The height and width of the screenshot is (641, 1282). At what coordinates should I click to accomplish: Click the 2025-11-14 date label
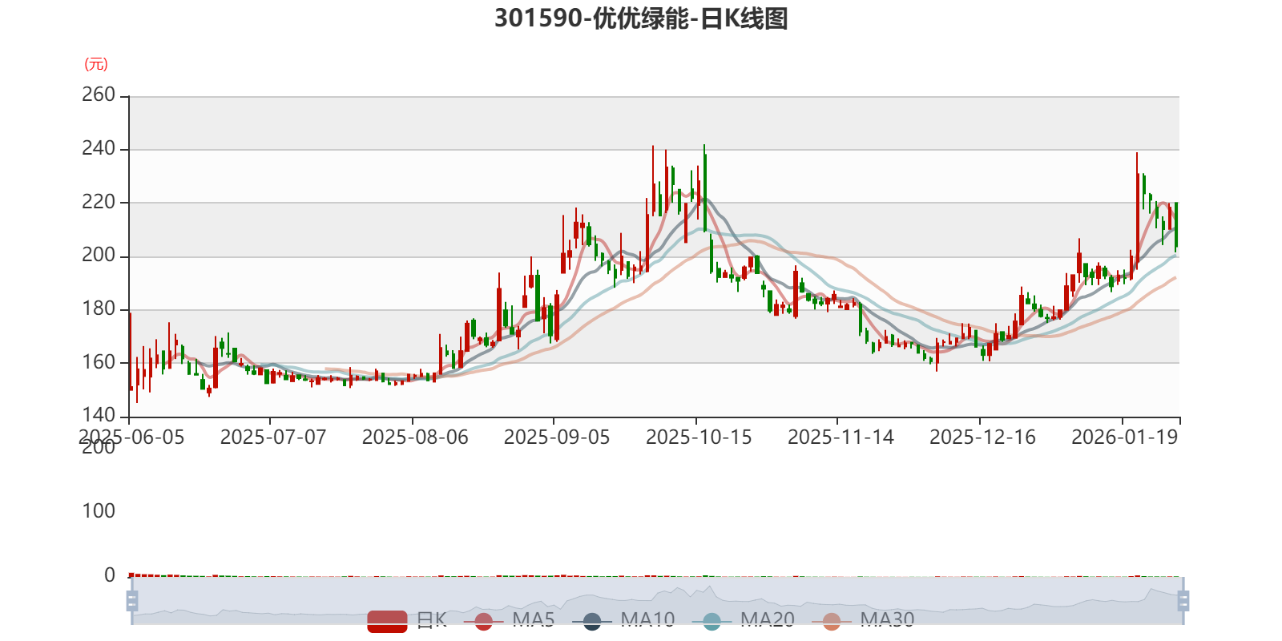tap(841, 437)
